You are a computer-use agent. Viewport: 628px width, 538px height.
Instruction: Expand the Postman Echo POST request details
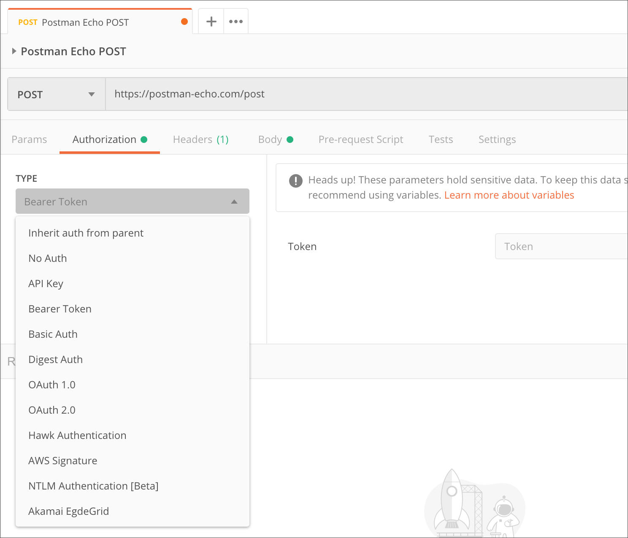[x=14, y=51]
